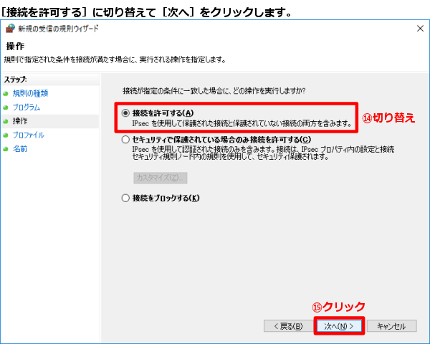Image resolution: width=430 pixels, height=344 pixels.
Task: Select the 接続を許可する(A) radio button
Action: 126,113
